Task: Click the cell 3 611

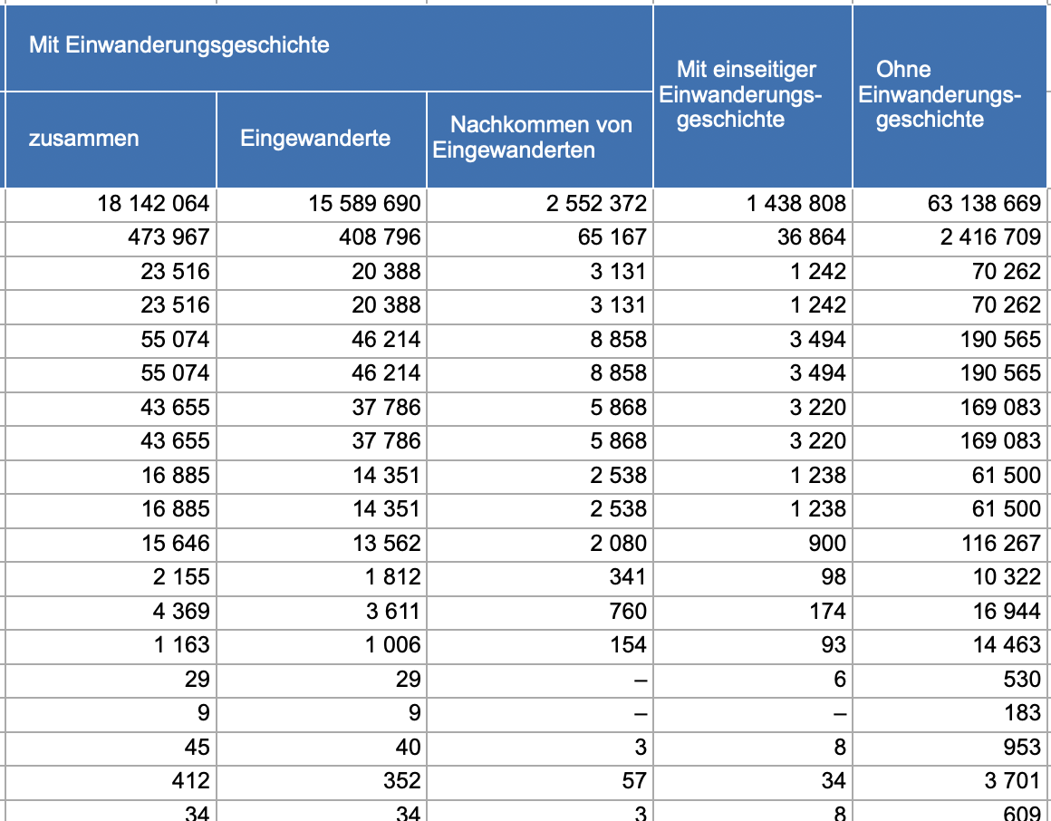Action: [322, 613]
